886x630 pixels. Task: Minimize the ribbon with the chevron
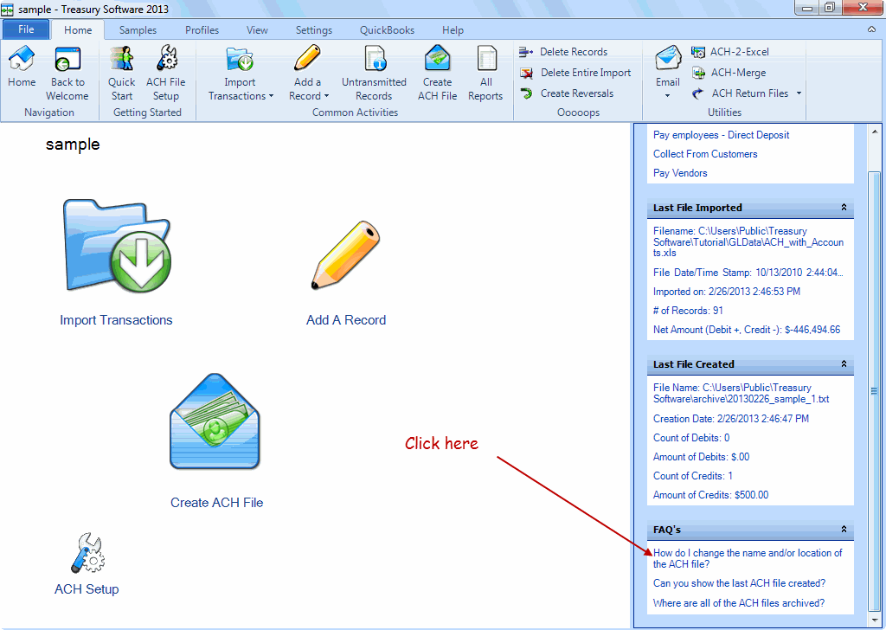(x=871, y=29)
